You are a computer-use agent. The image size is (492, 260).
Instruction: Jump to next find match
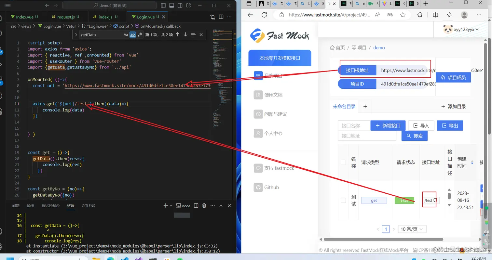tap(185, 34)
